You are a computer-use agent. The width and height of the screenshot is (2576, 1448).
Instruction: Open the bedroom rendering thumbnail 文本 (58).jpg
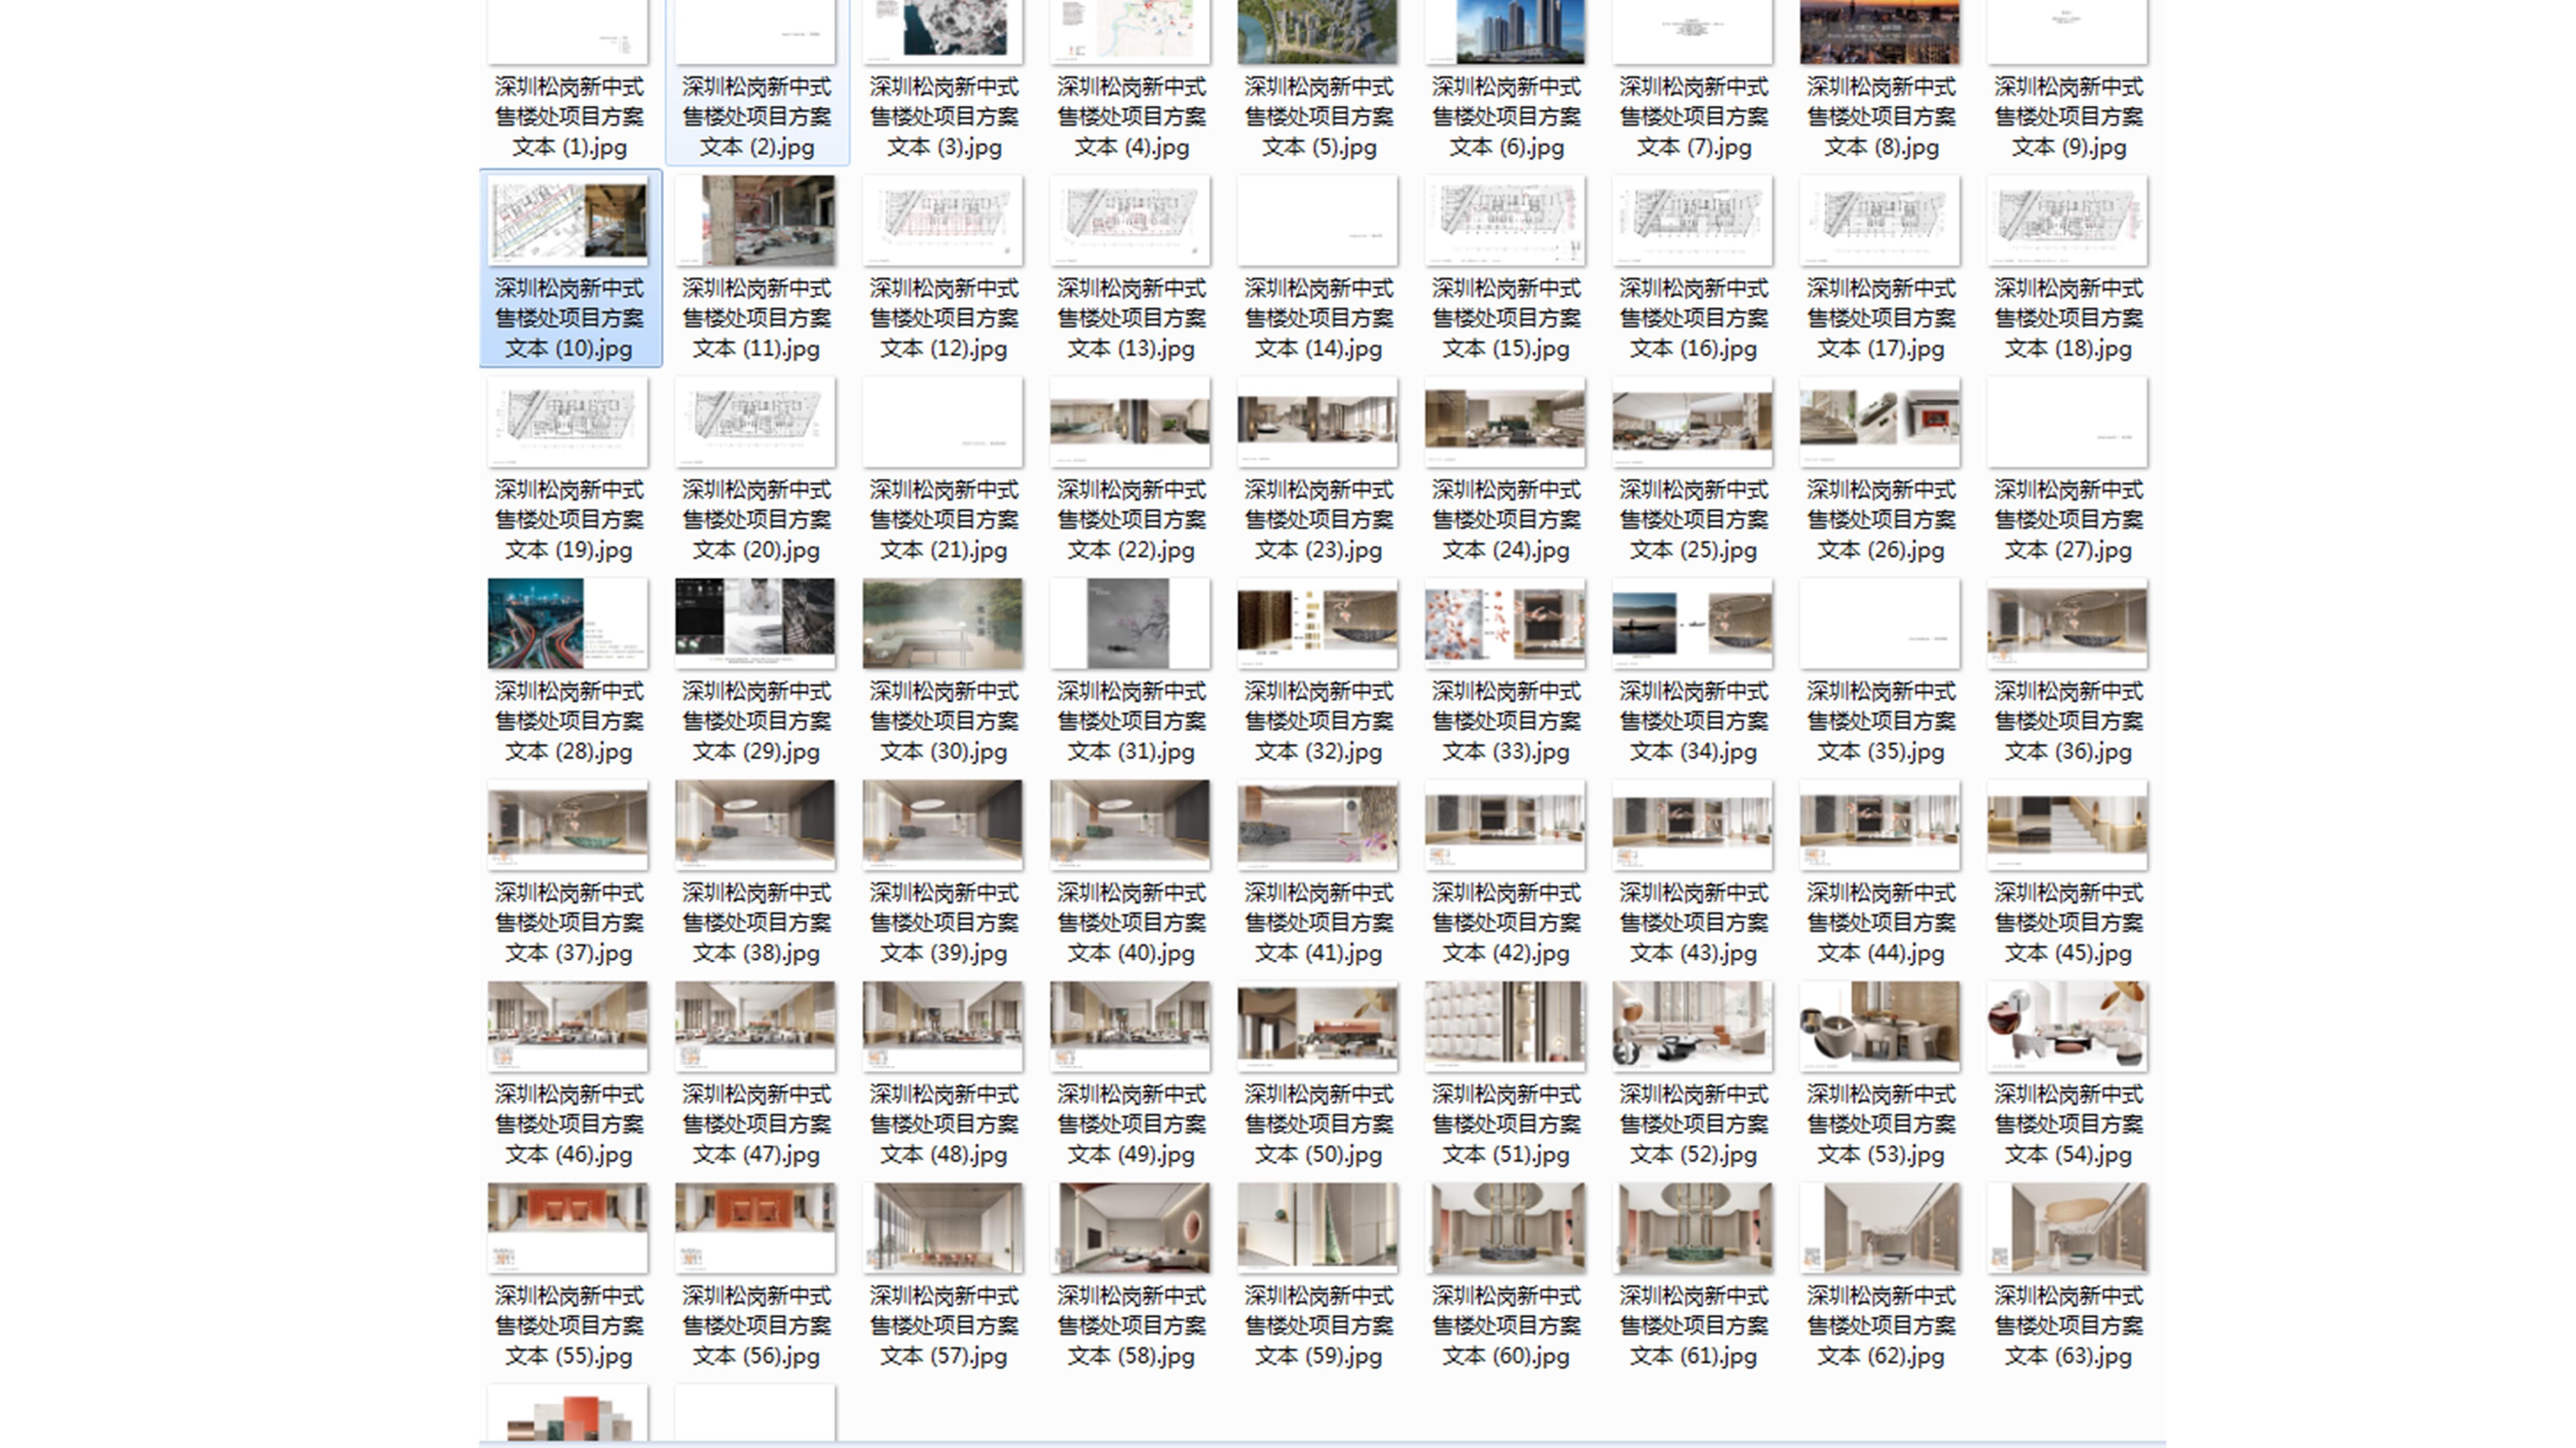(1130, 1227)
